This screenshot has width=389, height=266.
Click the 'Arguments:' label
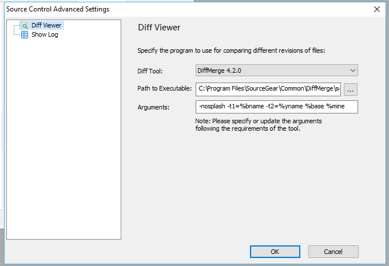click(x=153, y=107)
